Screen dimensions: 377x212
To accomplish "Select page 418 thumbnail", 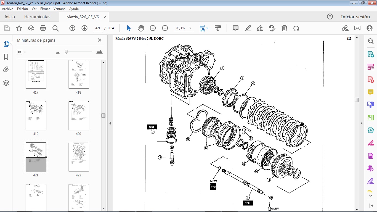I will 79,74.
